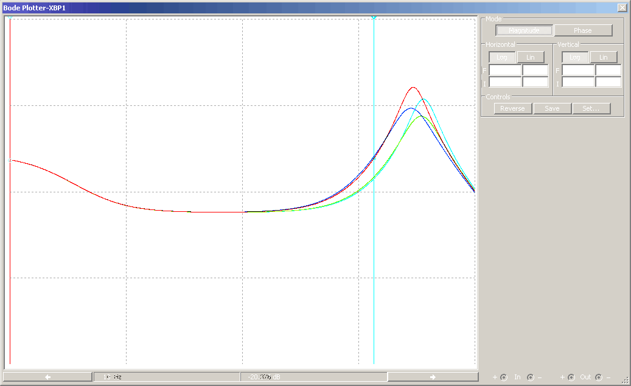Click the Out negative terminal connector
Image resolution: width=631 pixels, height=386 pixels.
[x=599, y=377]
